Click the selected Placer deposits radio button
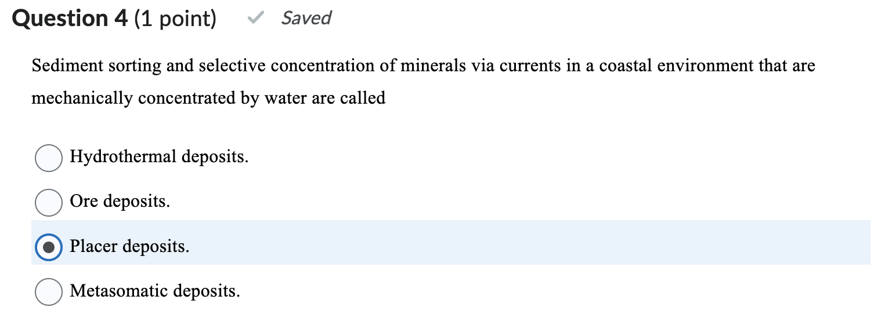Viewport: 874px width, 329px height. click(49, 247)
